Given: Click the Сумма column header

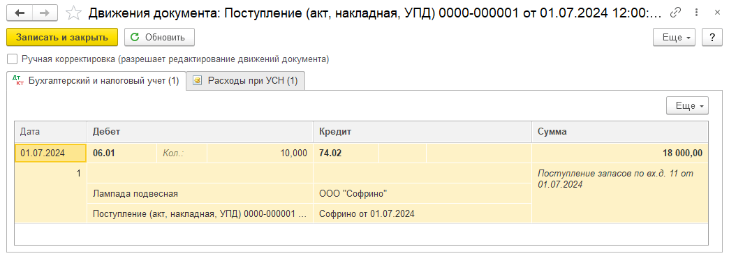Looking at the screenshot, I should click(x=620, y=132).
